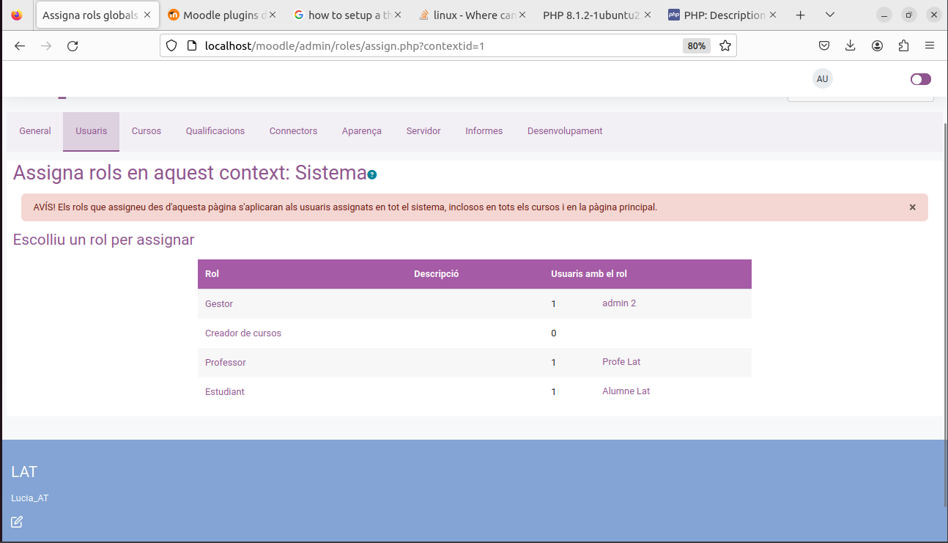This screenshot has width=948, height=543.
Task: Open the Qualificacions section
Action: coord(215,130)
